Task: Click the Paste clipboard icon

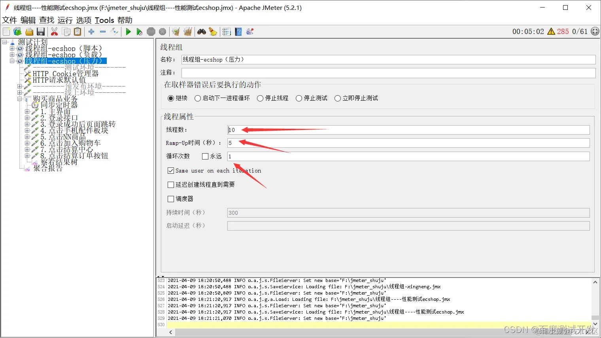Action: point(77,32)
